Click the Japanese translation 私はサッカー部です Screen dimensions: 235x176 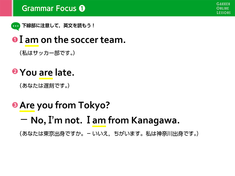point(47,53)
